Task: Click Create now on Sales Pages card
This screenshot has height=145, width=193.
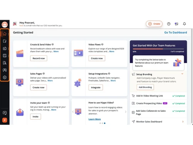Action: coord(38,87)
